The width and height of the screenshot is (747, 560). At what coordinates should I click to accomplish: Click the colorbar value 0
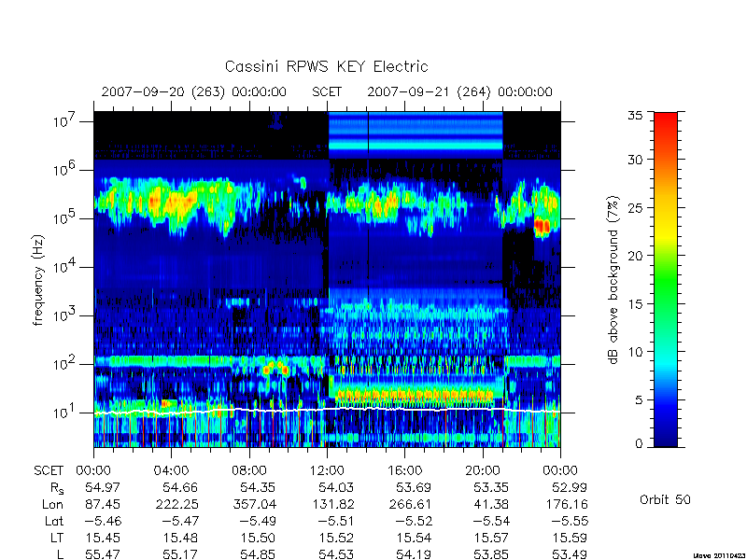coord(639,443)
